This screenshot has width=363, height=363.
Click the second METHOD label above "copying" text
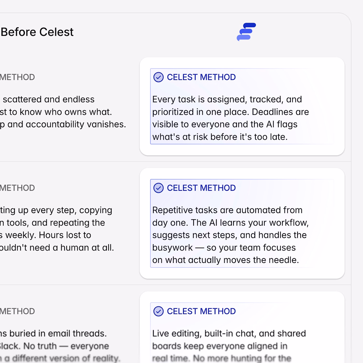click(x=17, y=188)
